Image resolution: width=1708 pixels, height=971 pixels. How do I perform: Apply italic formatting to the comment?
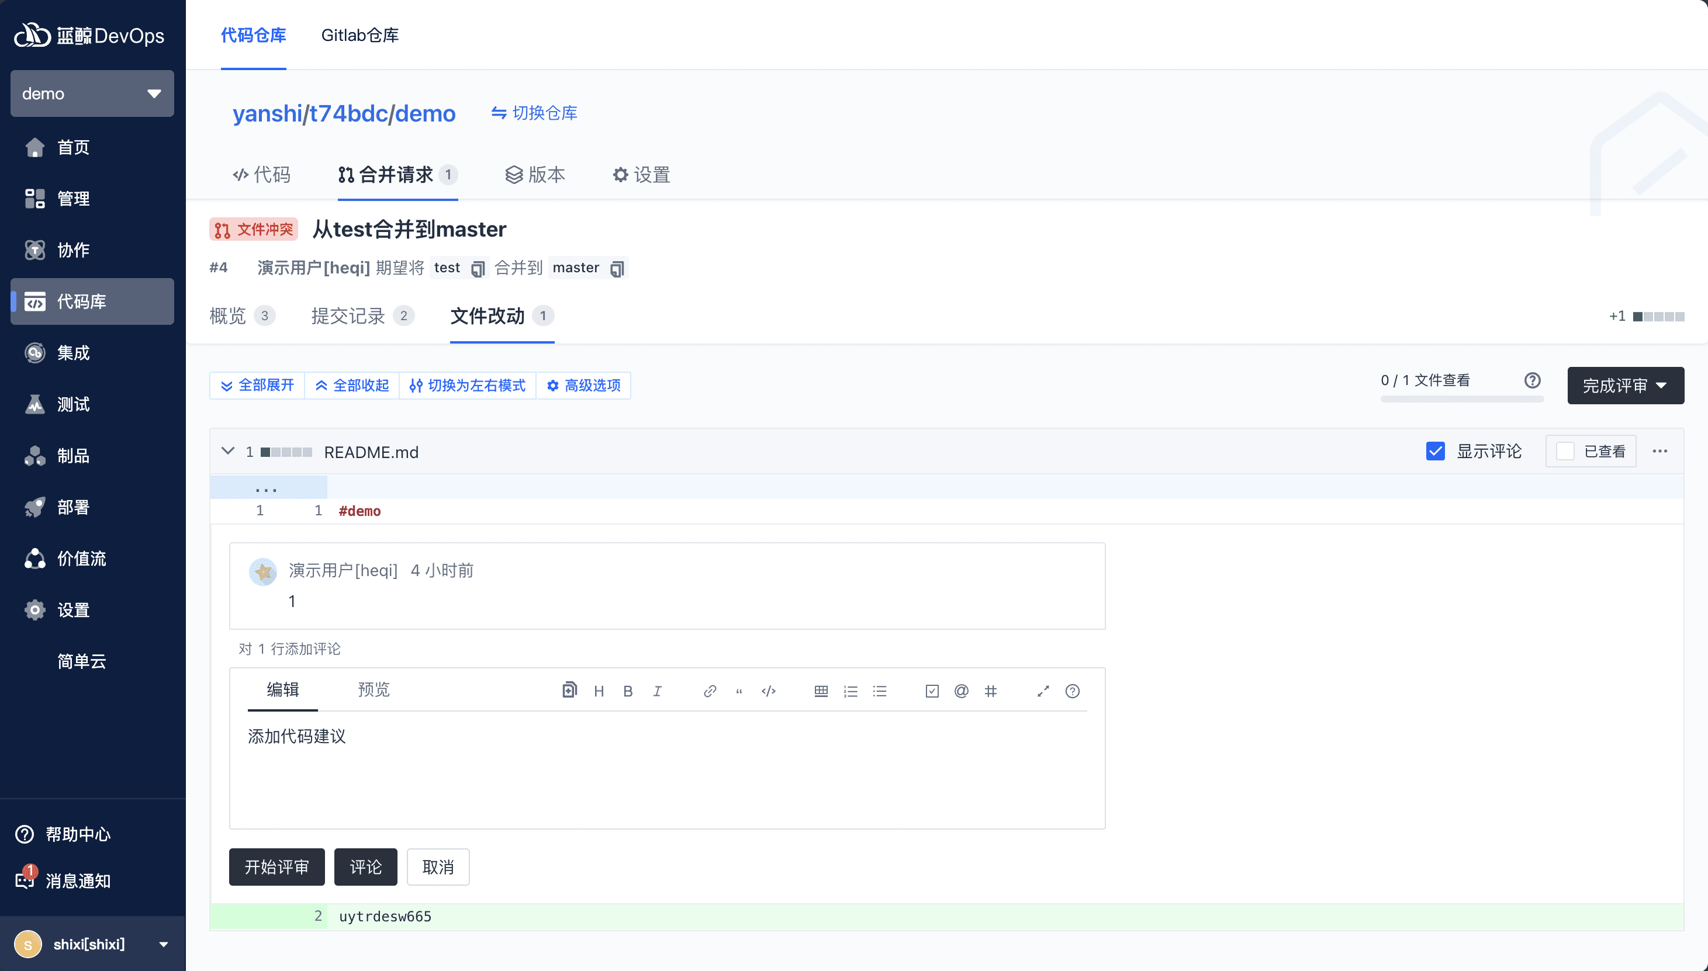tap(656, 691)
